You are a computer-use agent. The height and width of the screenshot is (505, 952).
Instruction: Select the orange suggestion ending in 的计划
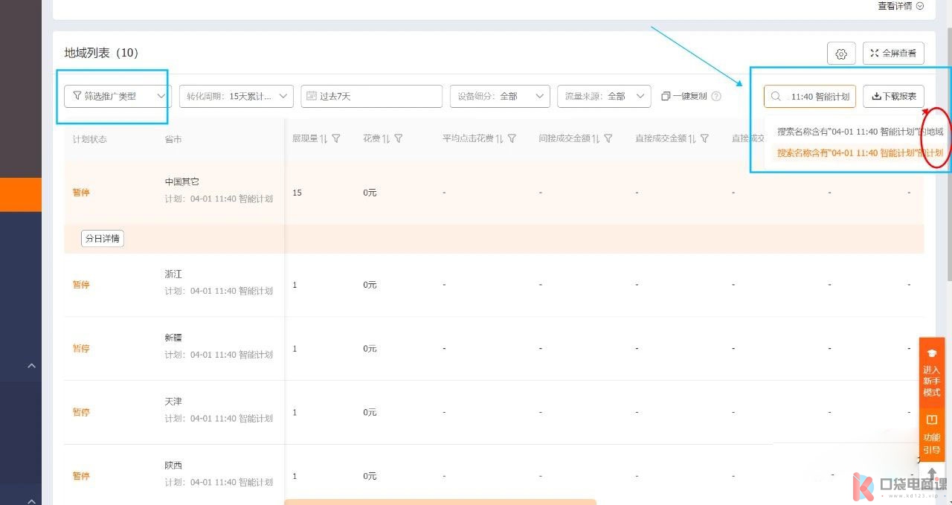pos(859,152)
